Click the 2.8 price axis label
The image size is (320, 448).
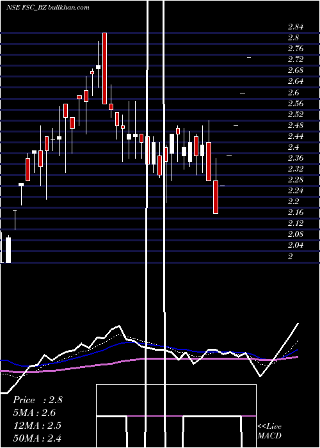(293, 38)
